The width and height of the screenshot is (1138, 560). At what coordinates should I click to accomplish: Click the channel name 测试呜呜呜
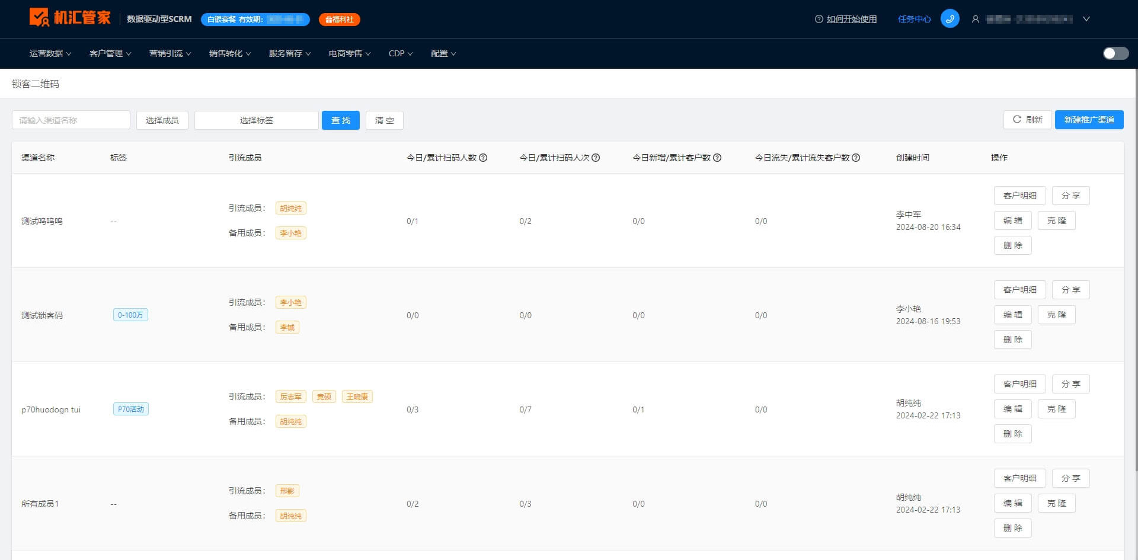click(42, 221)
